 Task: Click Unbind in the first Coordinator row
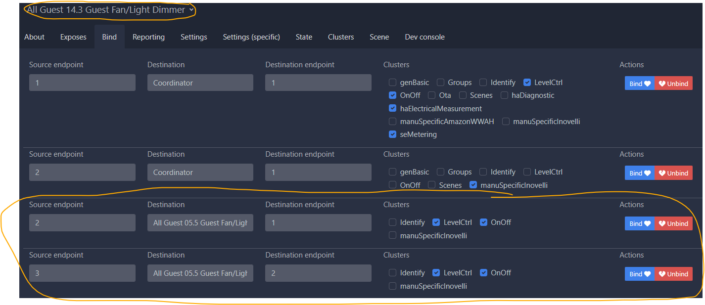click(673, 84)
